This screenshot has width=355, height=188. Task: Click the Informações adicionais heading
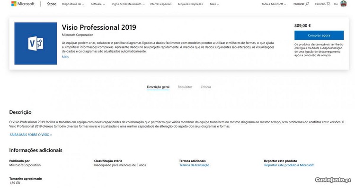[x=36, y=150]
